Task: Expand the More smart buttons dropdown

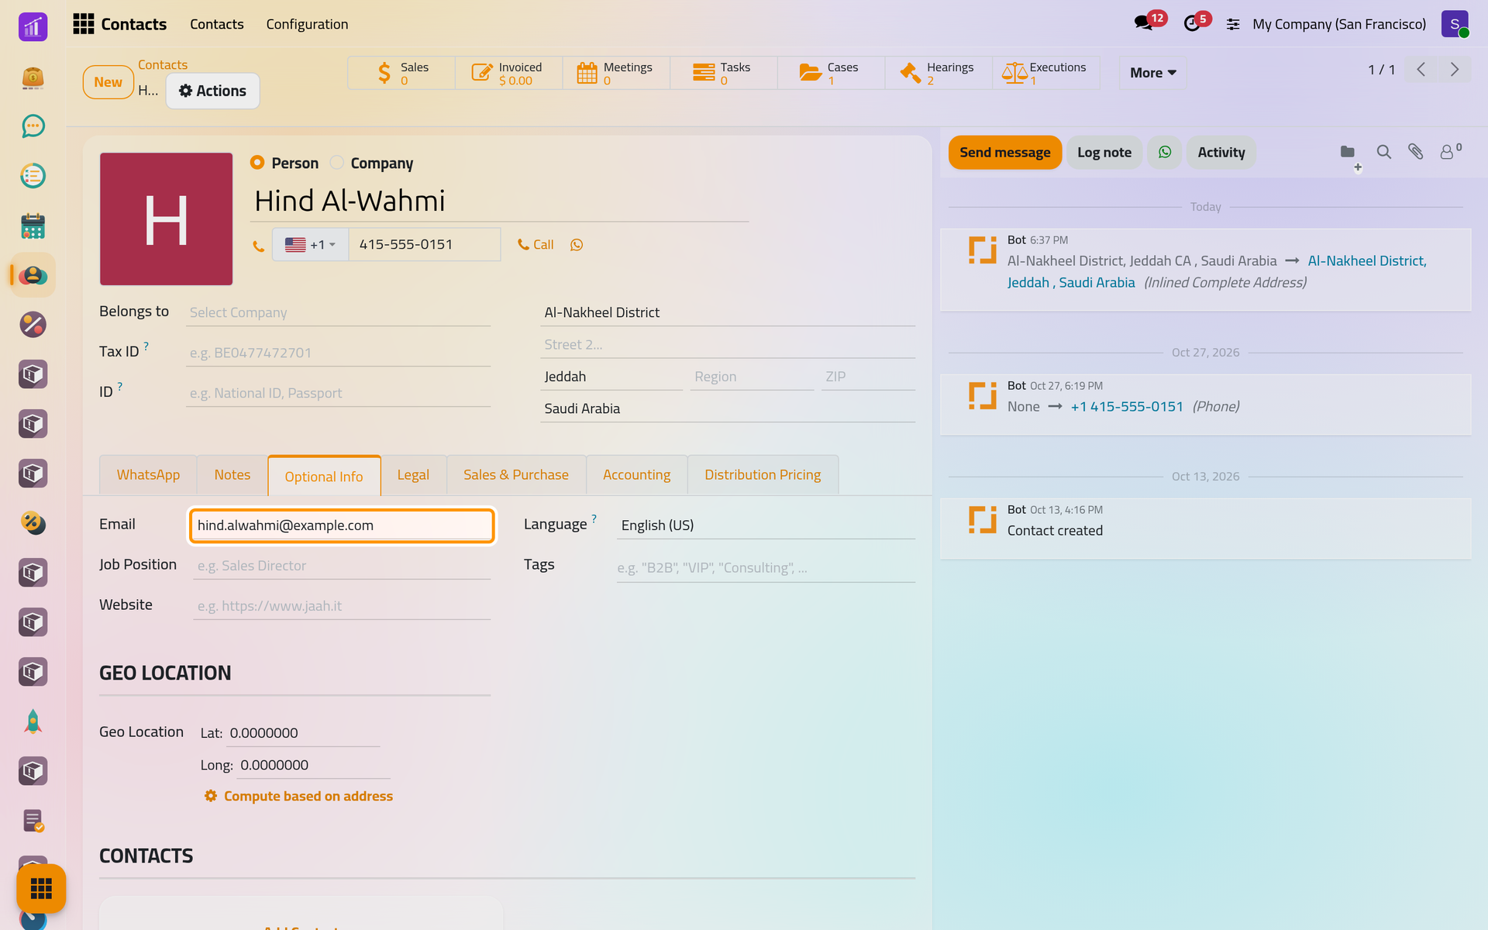Action: coord(1152,73)
